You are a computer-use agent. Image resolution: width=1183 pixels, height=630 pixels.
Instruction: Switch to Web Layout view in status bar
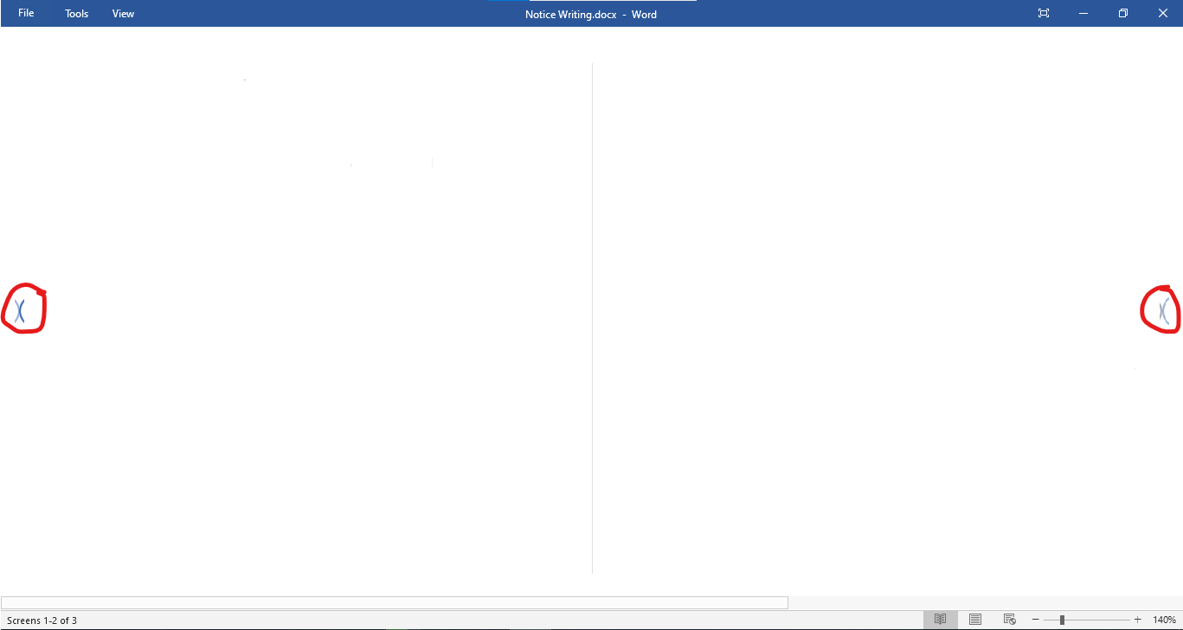pos(1009,620)
